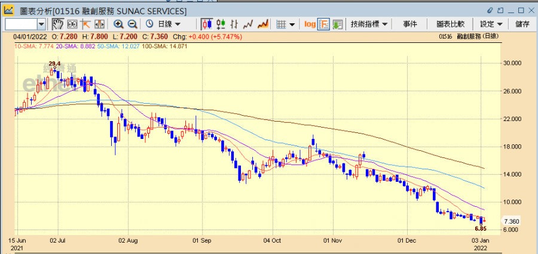The width and height of the screenshot is (538, 254).
Task: Zoom in on the chart
Action: point(118,24)
